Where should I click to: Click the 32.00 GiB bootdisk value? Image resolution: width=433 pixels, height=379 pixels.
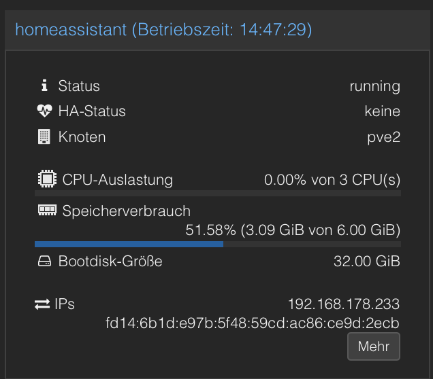[x=367, y=261]
